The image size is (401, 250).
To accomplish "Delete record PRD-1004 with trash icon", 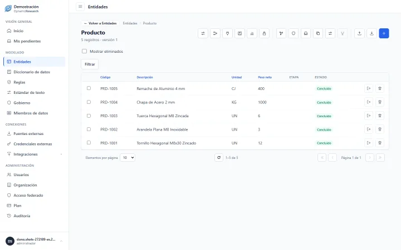I will click(380, 102).
